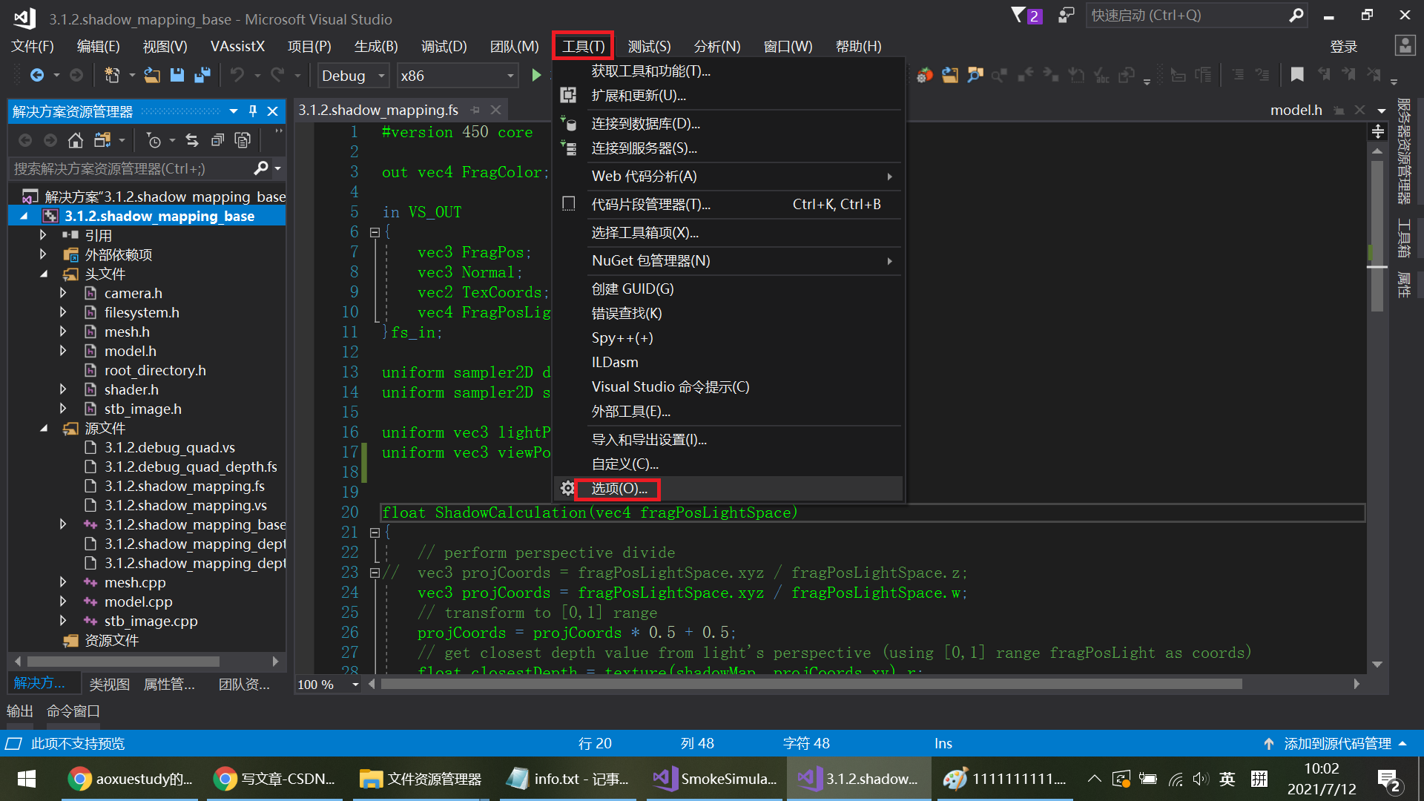Click the Navigate Backward arrow icon
1424x801 pixels.
click(x=36, y=75)
